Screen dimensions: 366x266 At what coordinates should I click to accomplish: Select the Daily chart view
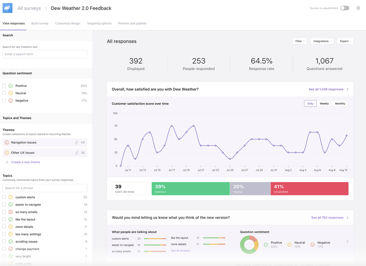pos(310,104)
